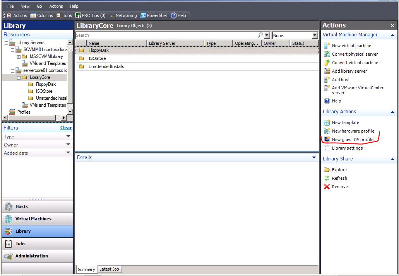The height and width of the screenshot is (276, 399).
Task: Launch PowerShell from the toolbar
Action: (154, 15)
